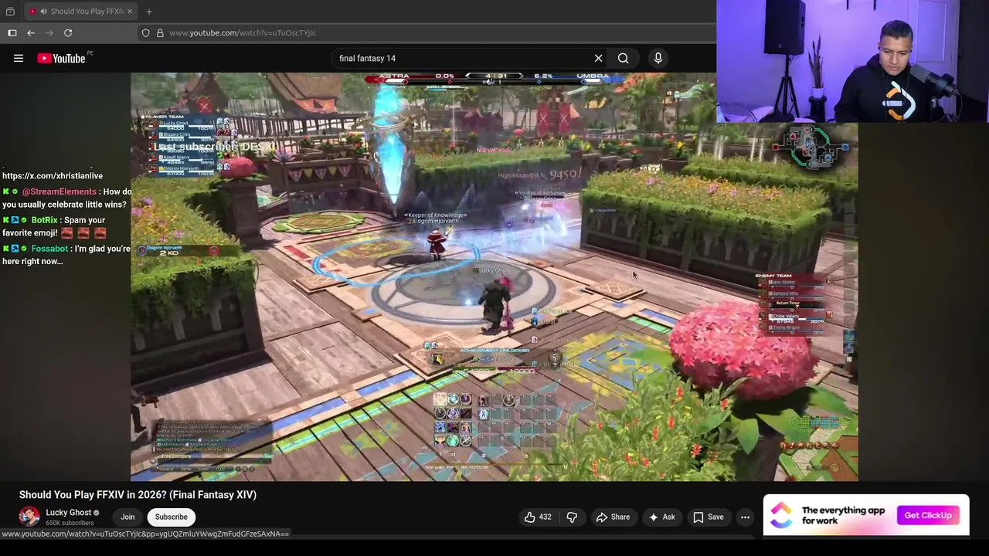
Task: Open the tracking protection shield icon
Action: tap(145, 32)
